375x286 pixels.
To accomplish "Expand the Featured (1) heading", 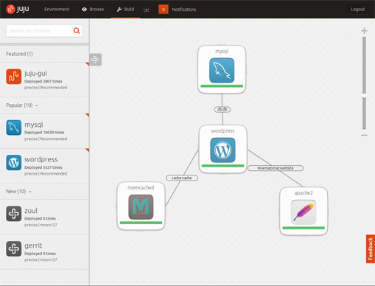I will coord(19,54).
